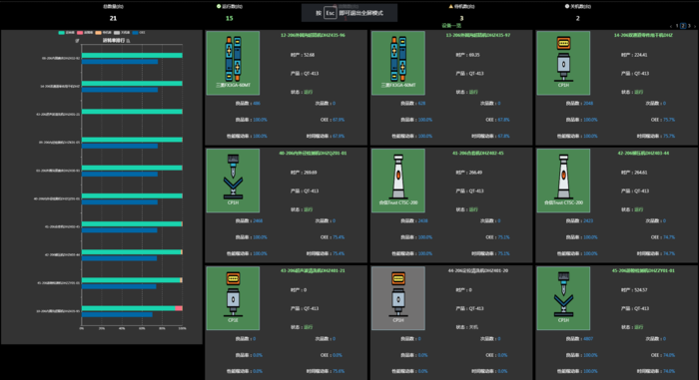699x380 pixels.
Task: Click the 40-206 inspection machine CP1H icon
Action: click(x=233, y=181)
